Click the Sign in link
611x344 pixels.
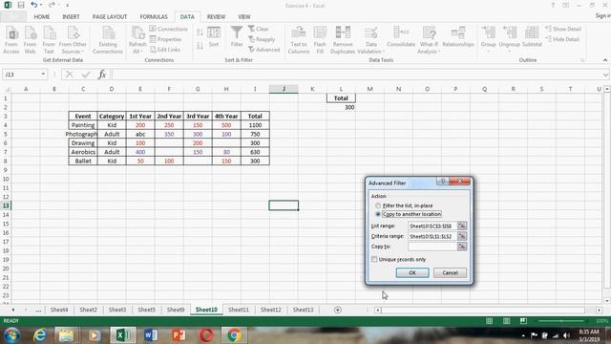coord(602,15)
